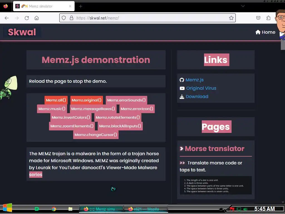Screen dimensions: 285x214
Task: Go to the Home navigation link
Action: (x=265, y=32)
